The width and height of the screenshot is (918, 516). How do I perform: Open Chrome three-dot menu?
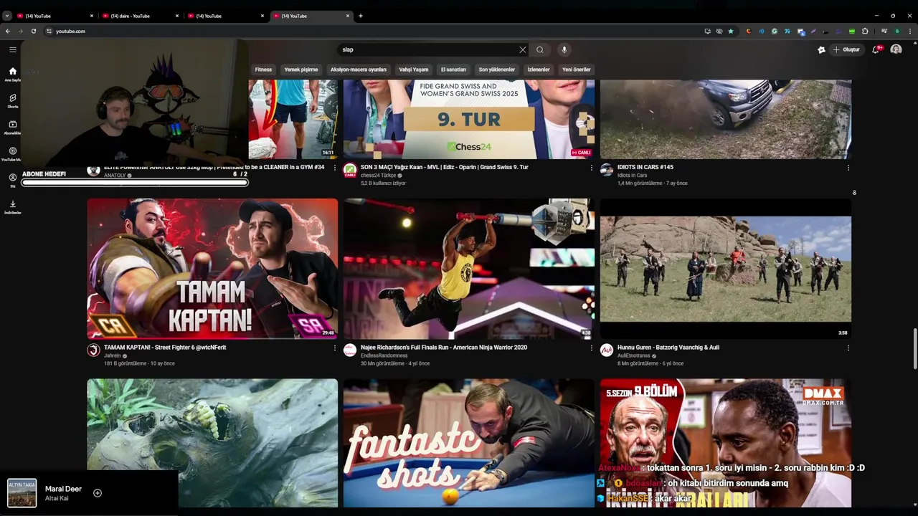click(910, 31)
